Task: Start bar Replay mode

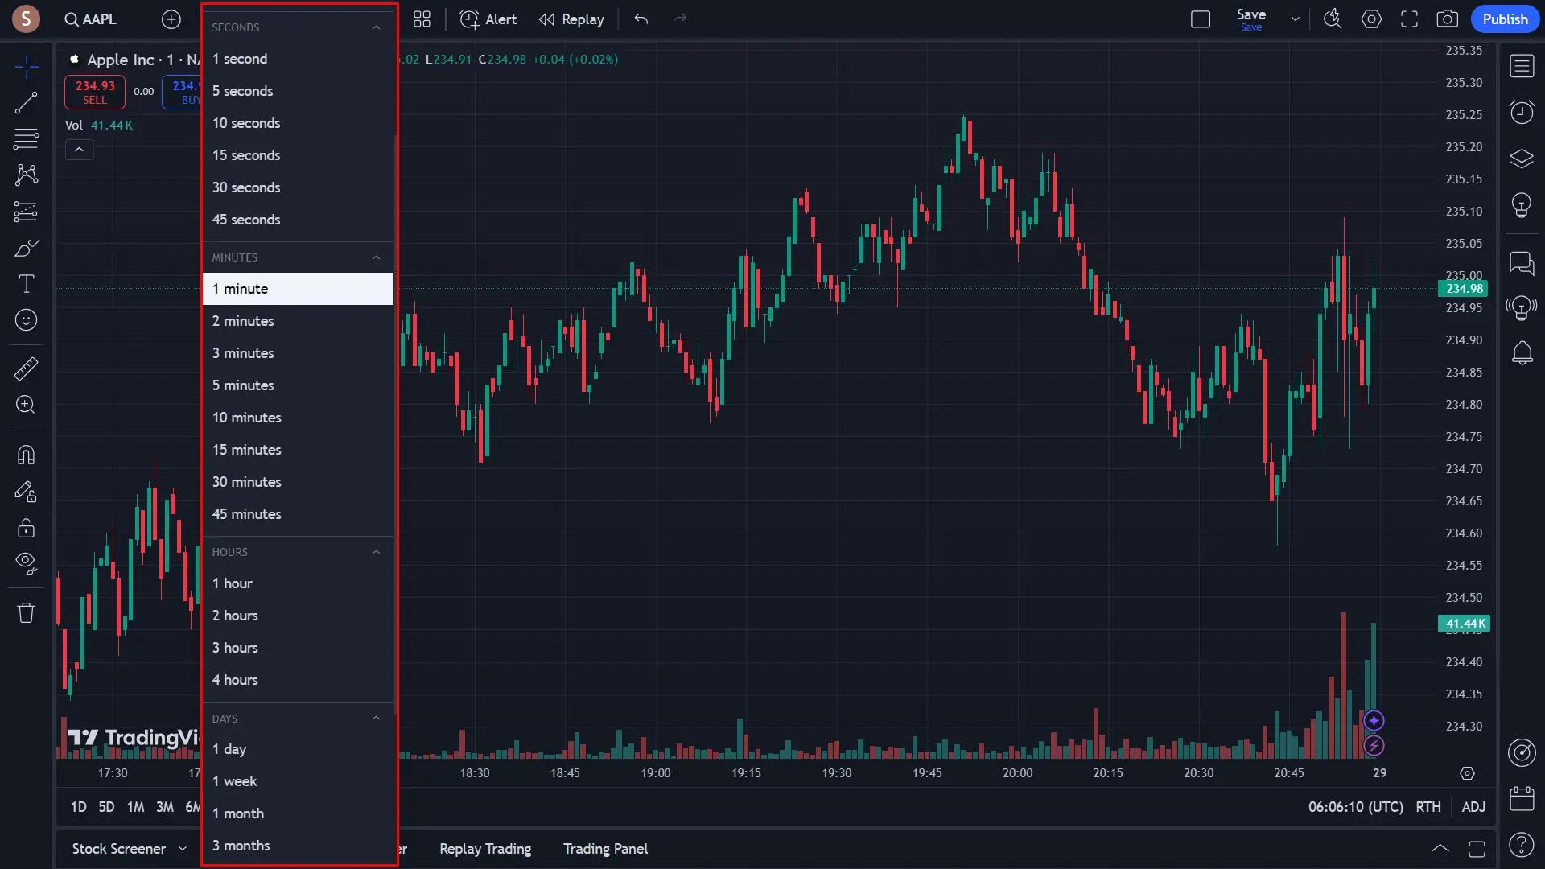Action: click(571, 19)
